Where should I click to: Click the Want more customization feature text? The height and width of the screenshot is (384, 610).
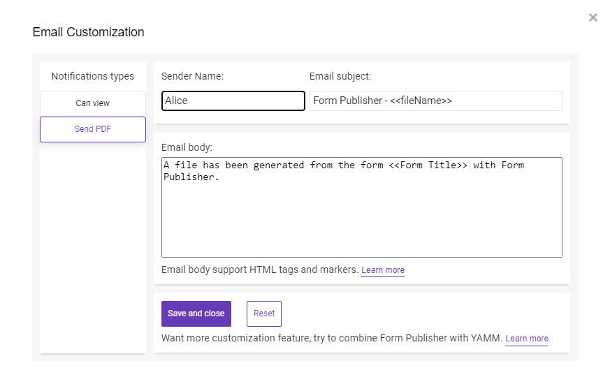pyautogui.click(x=332, y=338)
